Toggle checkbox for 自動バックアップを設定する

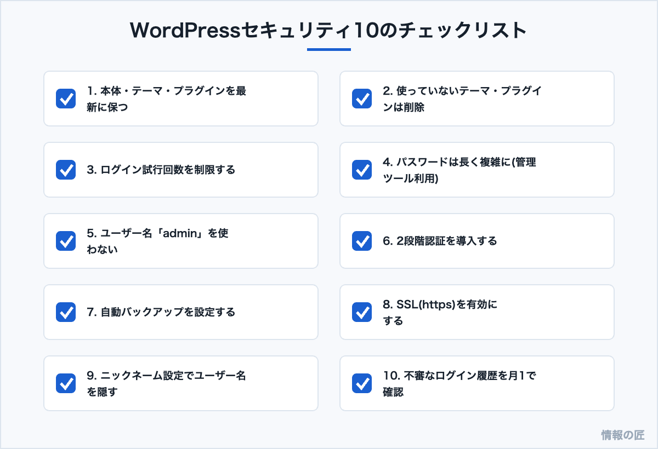point(66,312)
